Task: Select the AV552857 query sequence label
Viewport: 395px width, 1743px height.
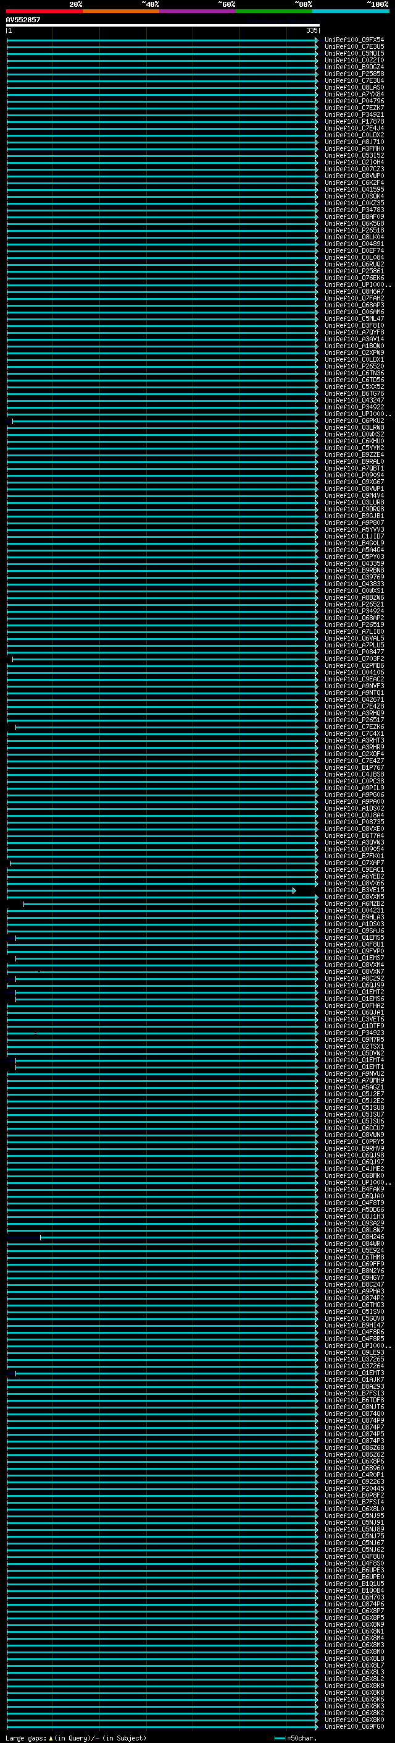Action: [23, 20]
